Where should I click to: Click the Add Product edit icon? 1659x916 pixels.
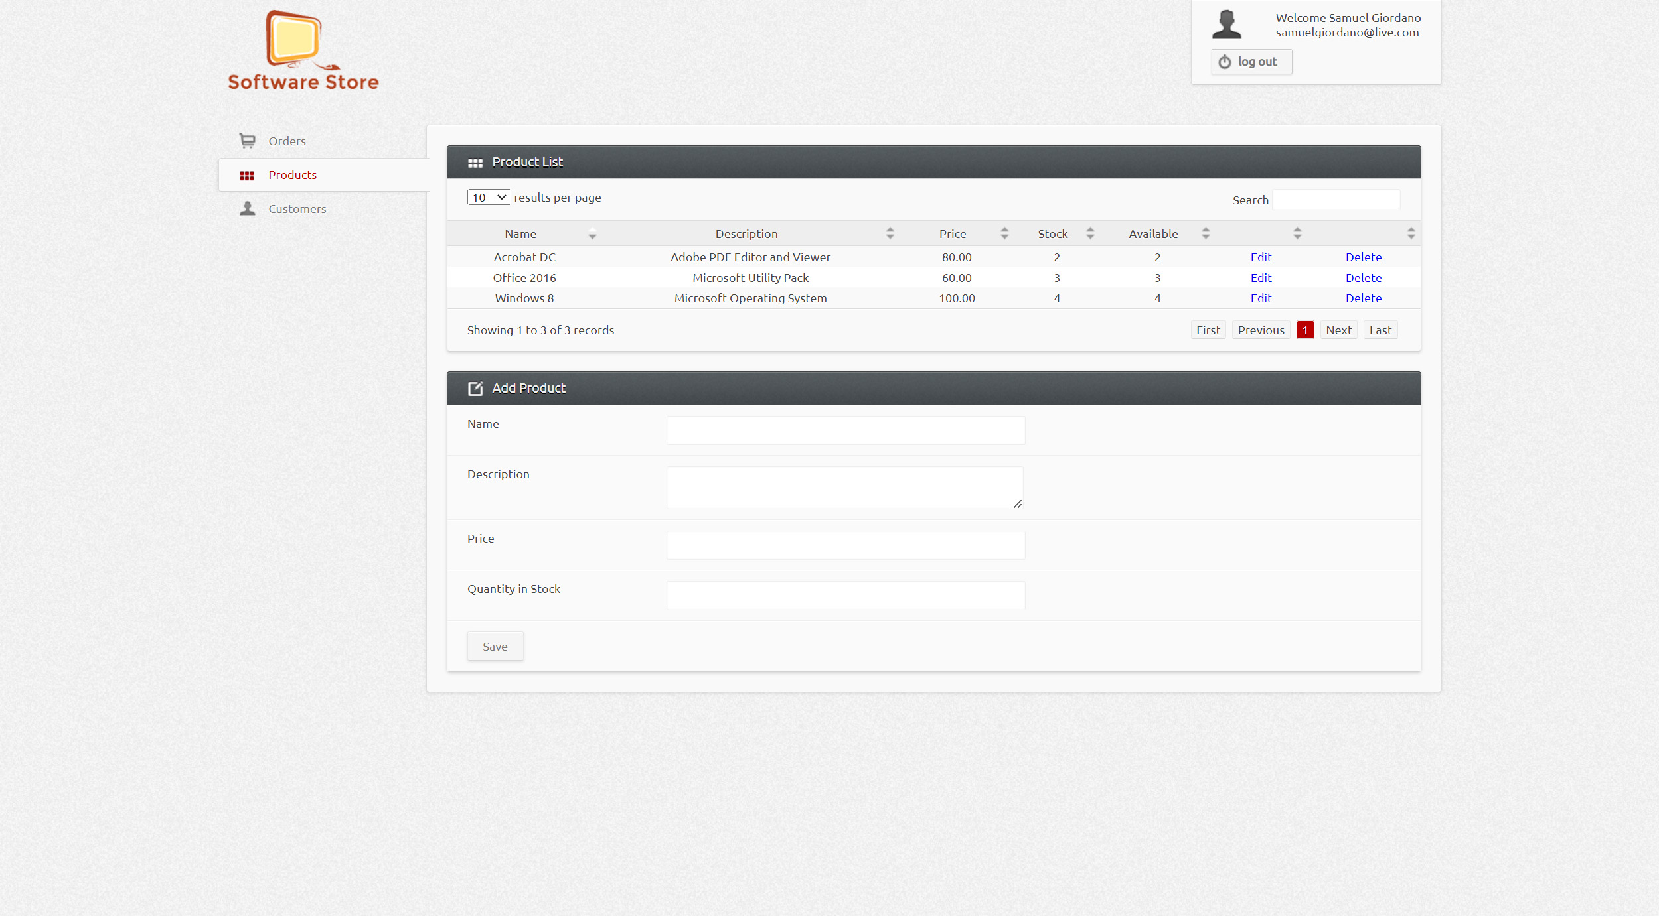click(x=475, y=389)
